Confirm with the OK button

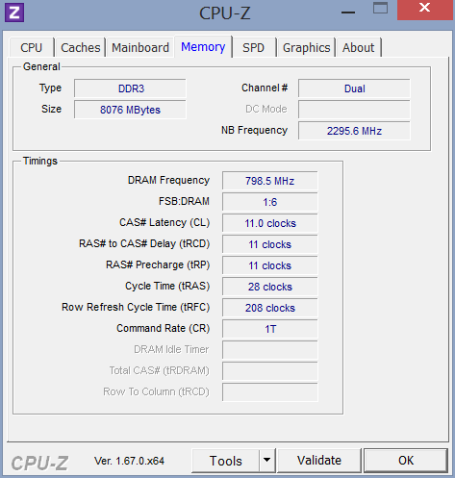coord(406,461)
